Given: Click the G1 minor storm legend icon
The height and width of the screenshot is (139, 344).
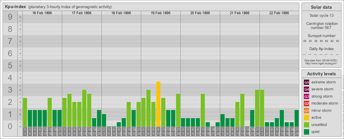Looking at the screenshot, I should [307, 110].
